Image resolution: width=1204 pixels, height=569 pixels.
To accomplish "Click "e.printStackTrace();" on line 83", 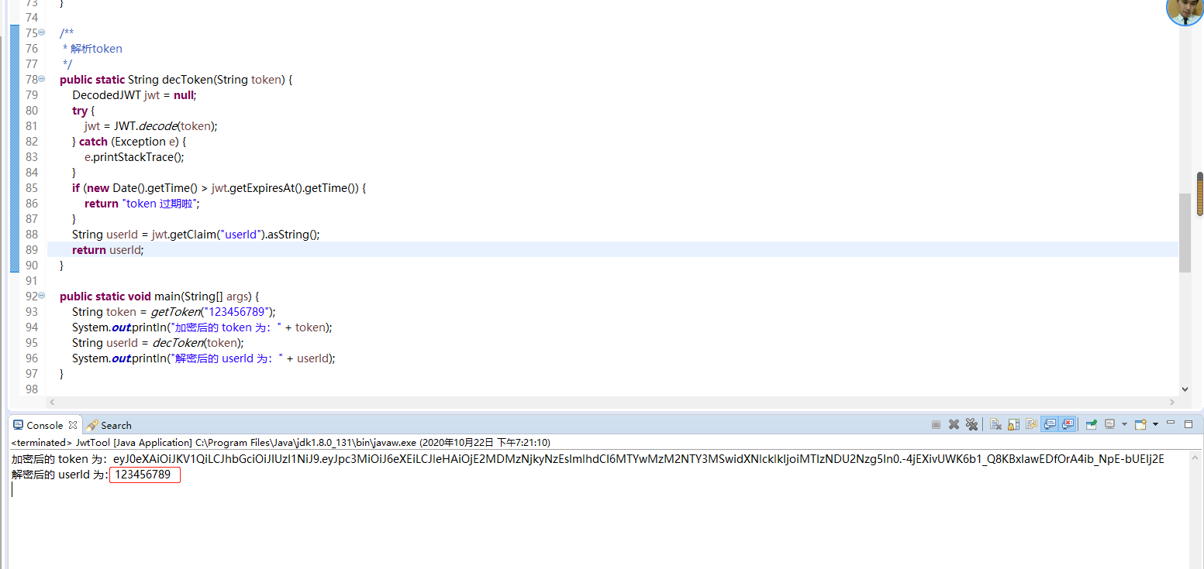I will click(x=134, y=156).
